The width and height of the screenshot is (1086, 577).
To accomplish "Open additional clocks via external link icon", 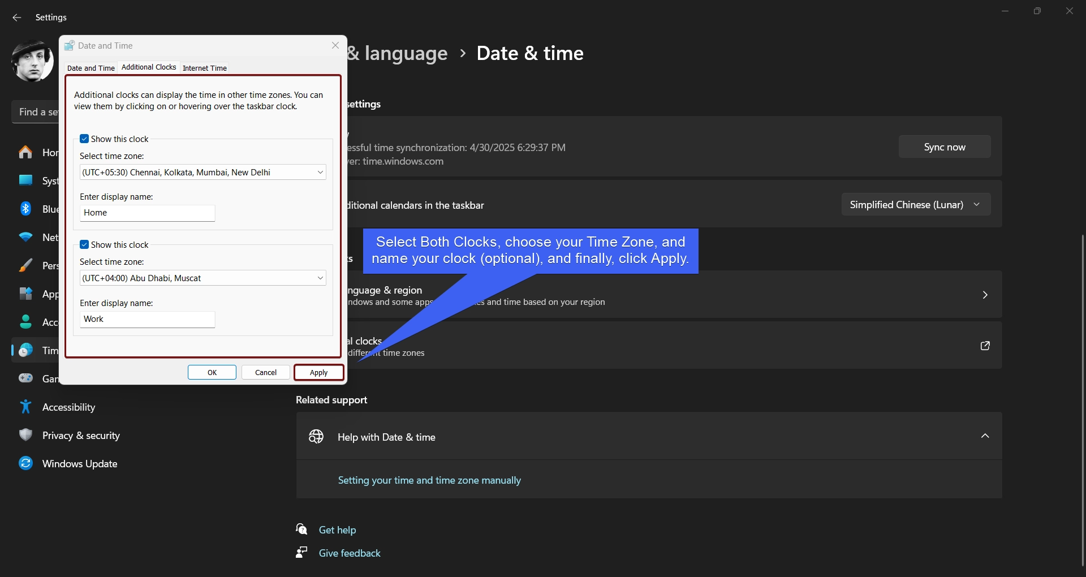I will click(985, 346).
